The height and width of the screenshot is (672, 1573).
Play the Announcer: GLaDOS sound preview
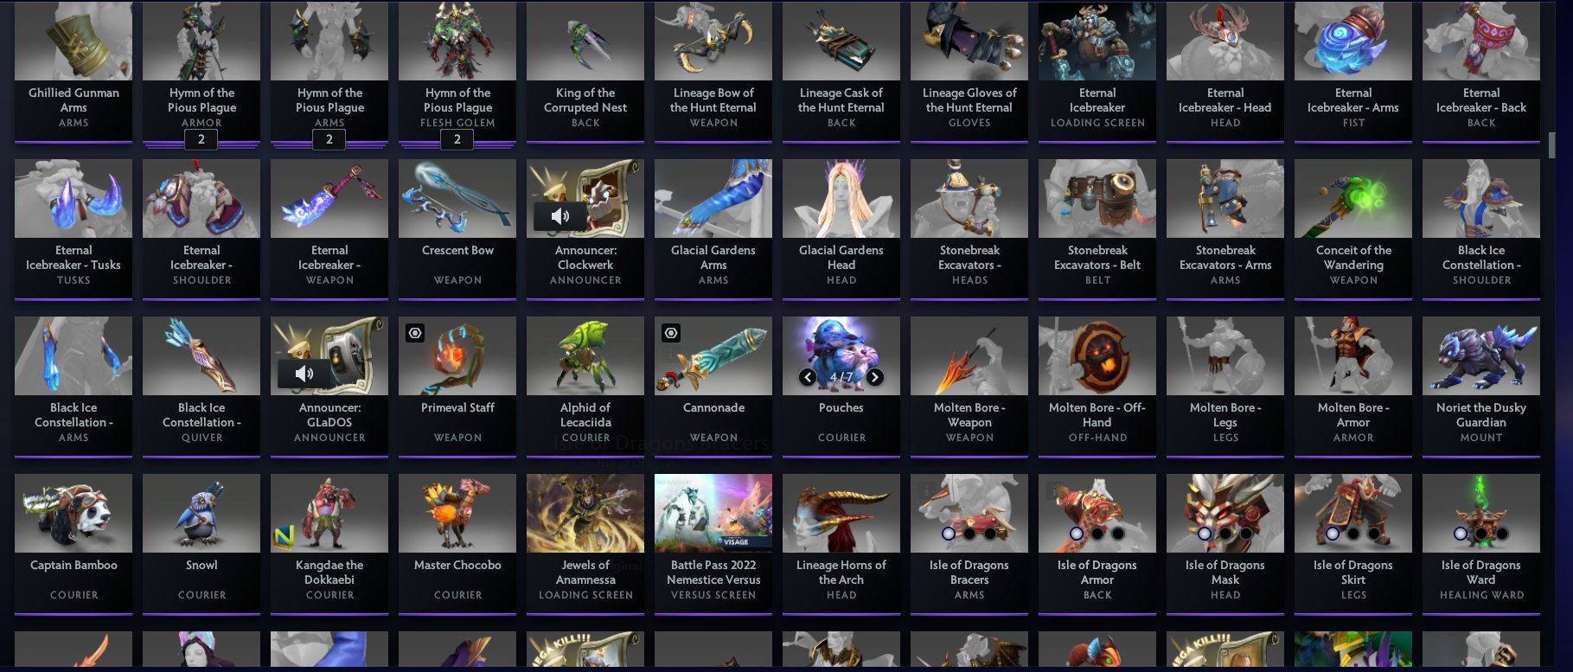[x=304, y=374]
